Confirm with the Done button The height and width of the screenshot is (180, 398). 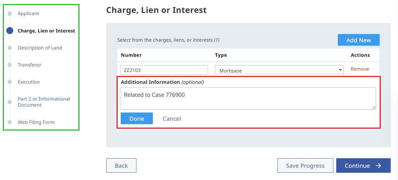[x=137, y=119]
